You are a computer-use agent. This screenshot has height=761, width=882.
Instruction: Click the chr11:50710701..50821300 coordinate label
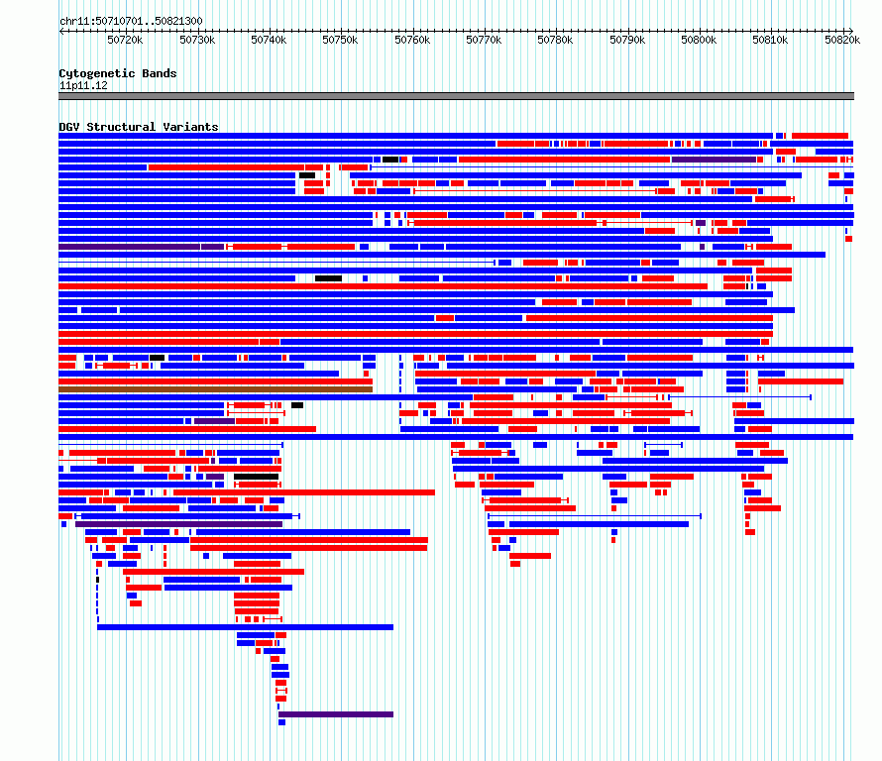[131, 21]
